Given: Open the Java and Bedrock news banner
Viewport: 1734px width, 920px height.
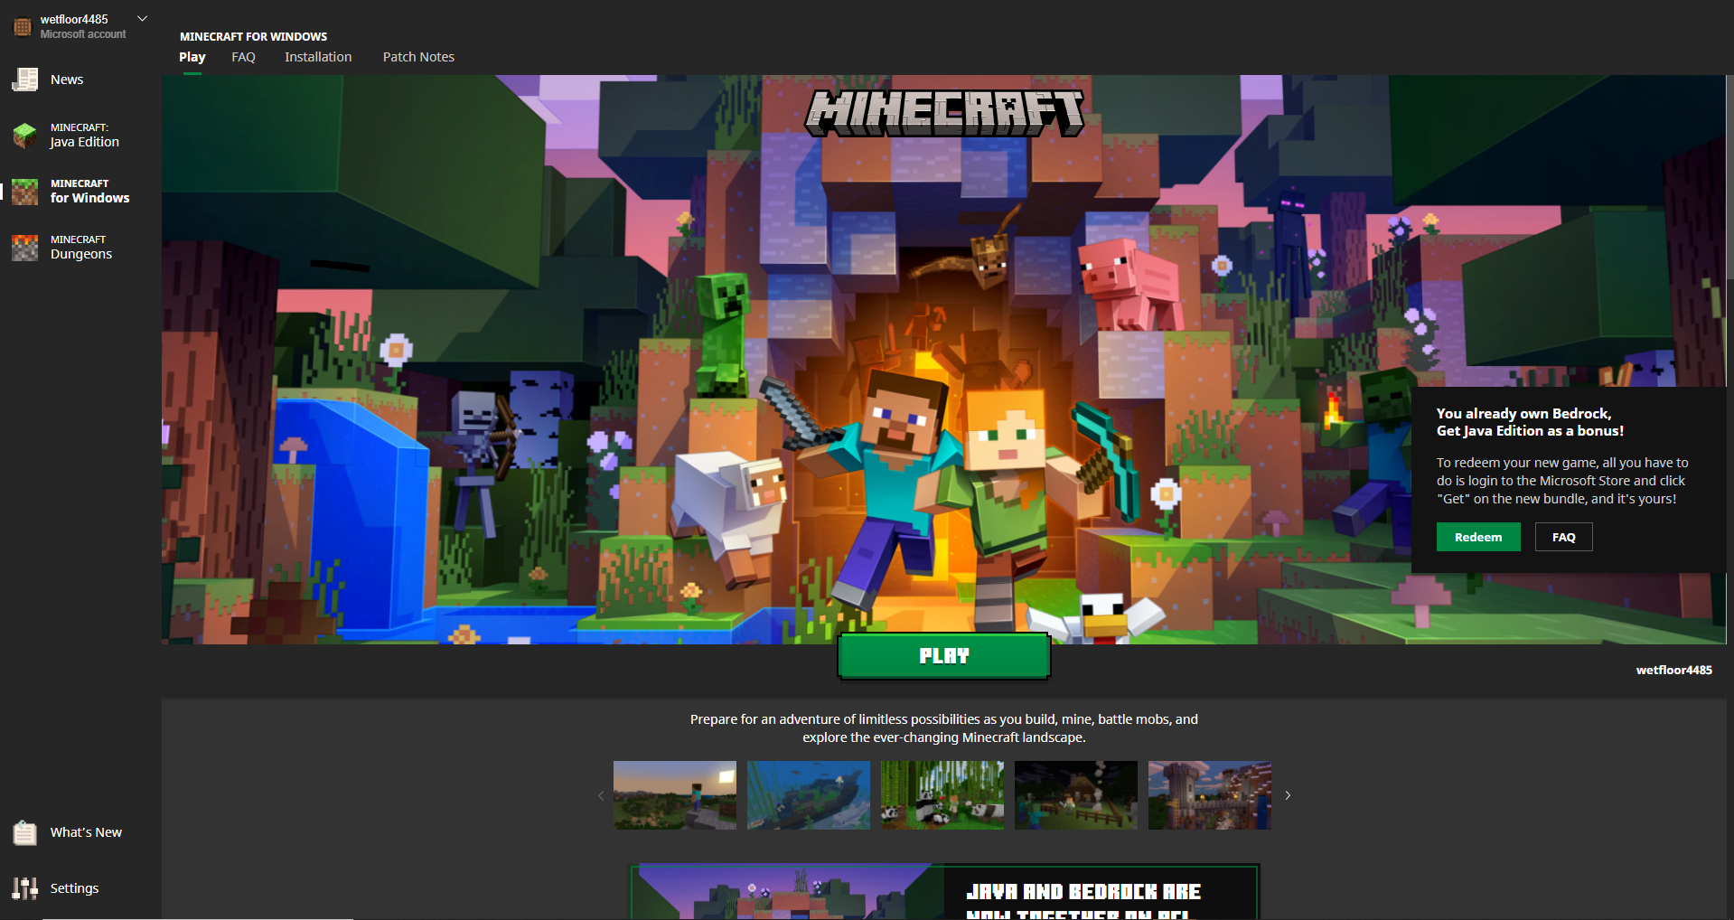Looking at the screenshot, I should click(x=944, y=892).
